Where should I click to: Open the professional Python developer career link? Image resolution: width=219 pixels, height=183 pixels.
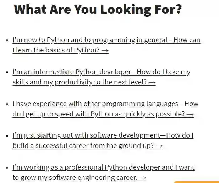click(x=103, y=167)
